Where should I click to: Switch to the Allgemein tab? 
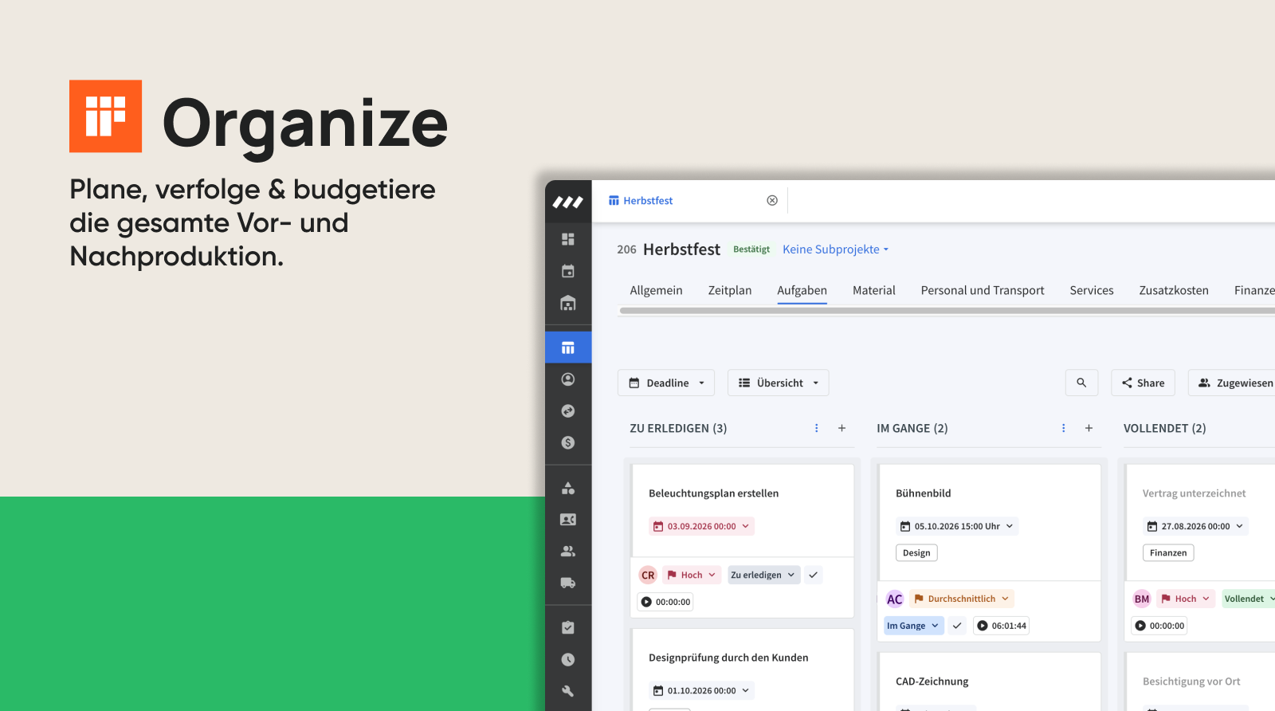(656, 290)
